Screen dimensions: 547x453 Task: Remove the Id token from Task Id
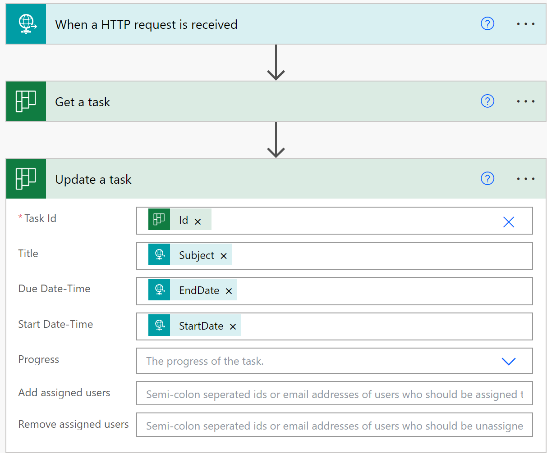[x=198, y=221]
